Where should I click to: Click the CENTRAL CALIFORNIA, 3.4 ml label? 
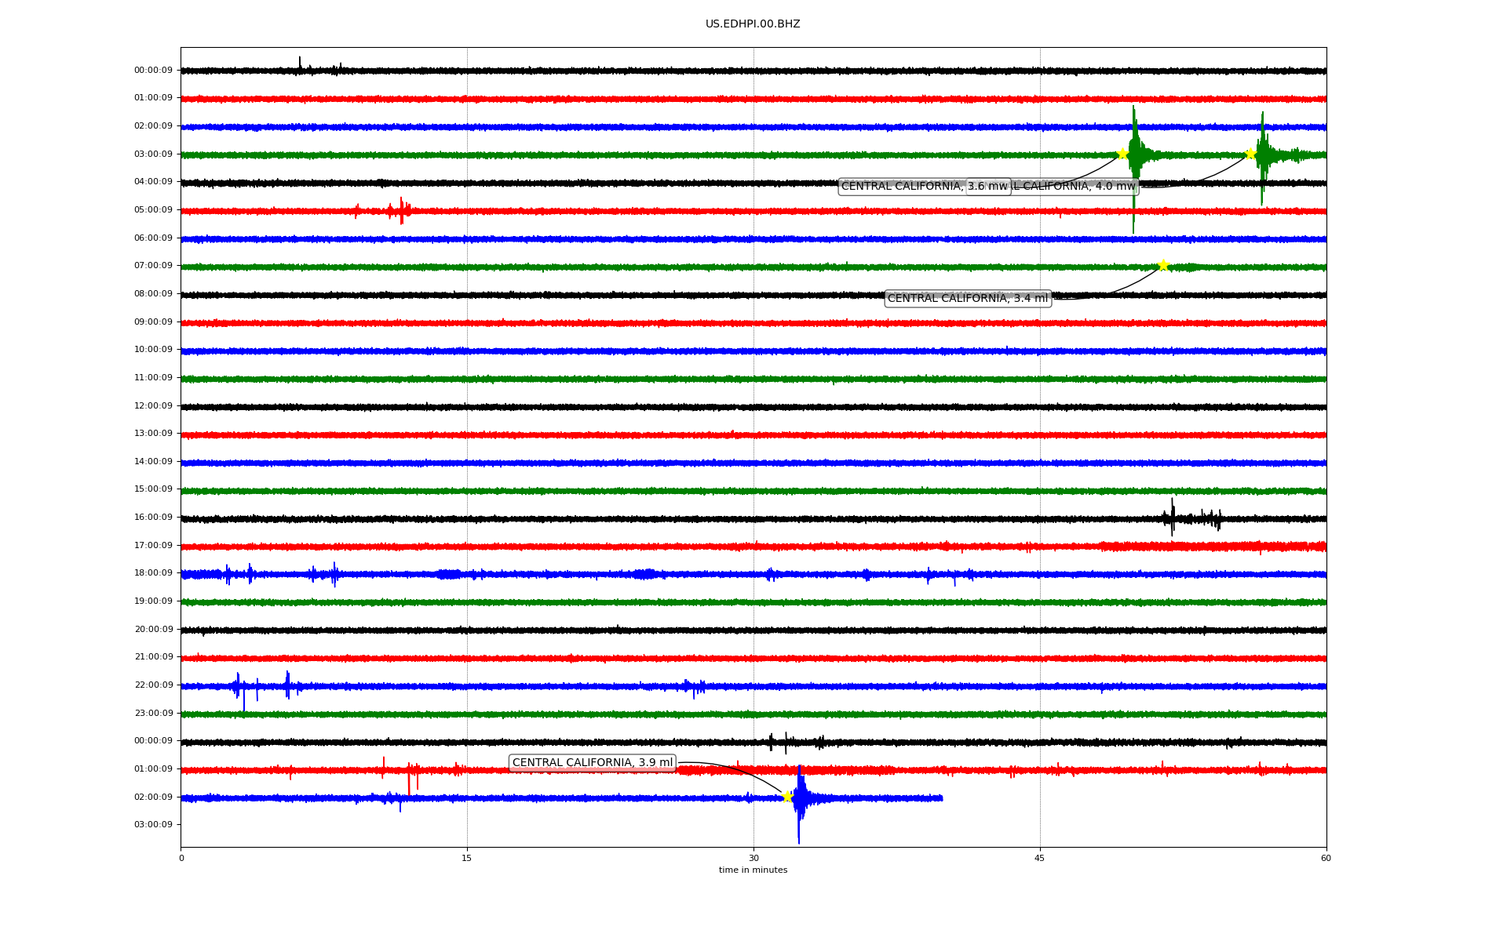click(x=967, y=299)
